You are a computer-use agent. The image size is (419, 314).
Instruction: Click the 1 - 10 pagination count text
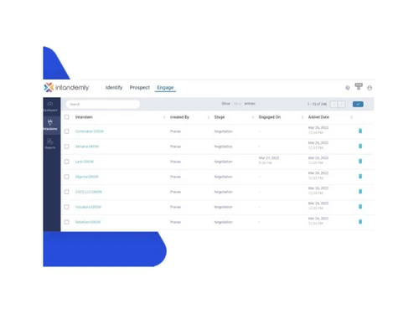(x=317, y=104)
